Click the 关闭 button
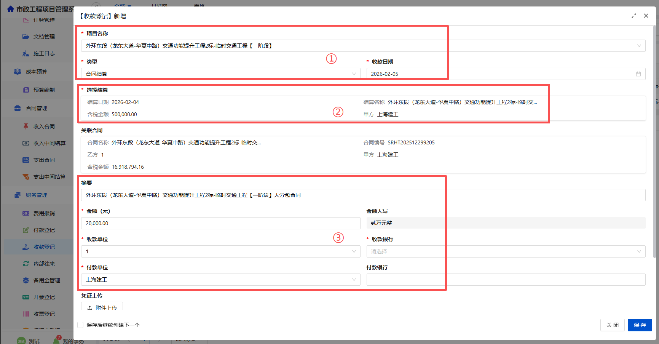The height and width of the screenshot is (344, 659). click(612, 325)
